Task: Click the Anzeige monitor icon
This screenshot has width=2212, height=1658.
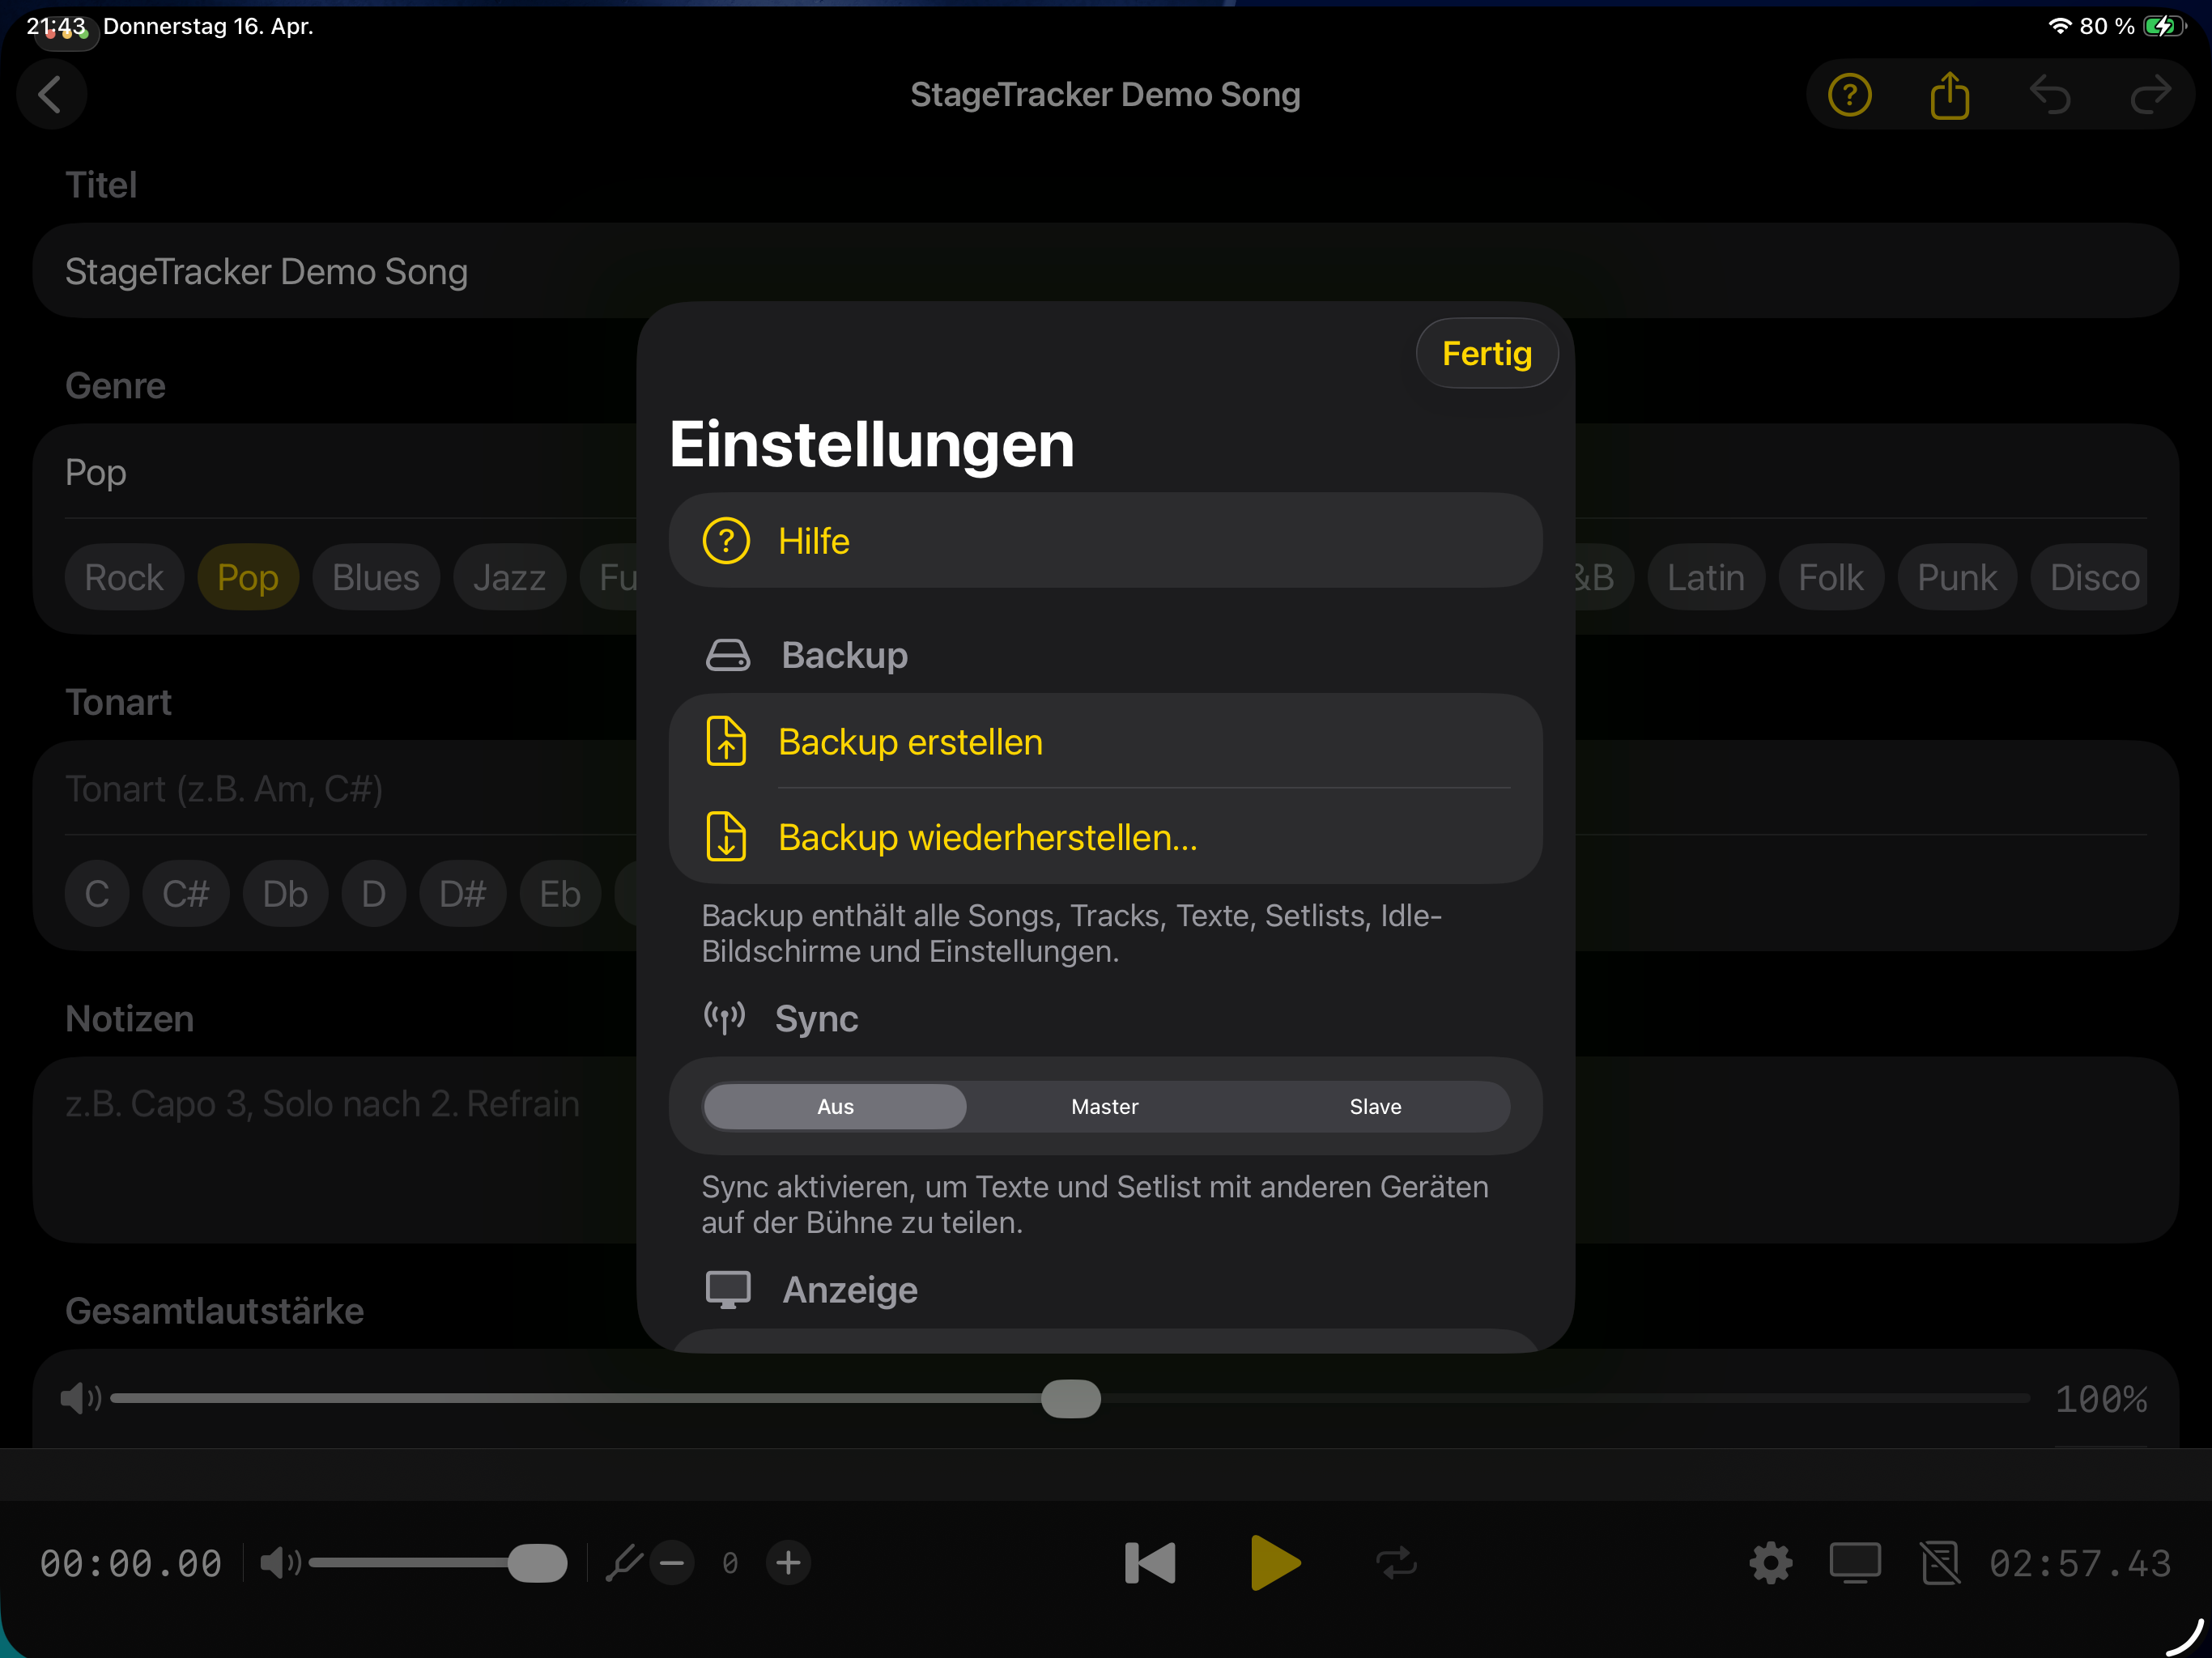Action: pos(727,1289)
